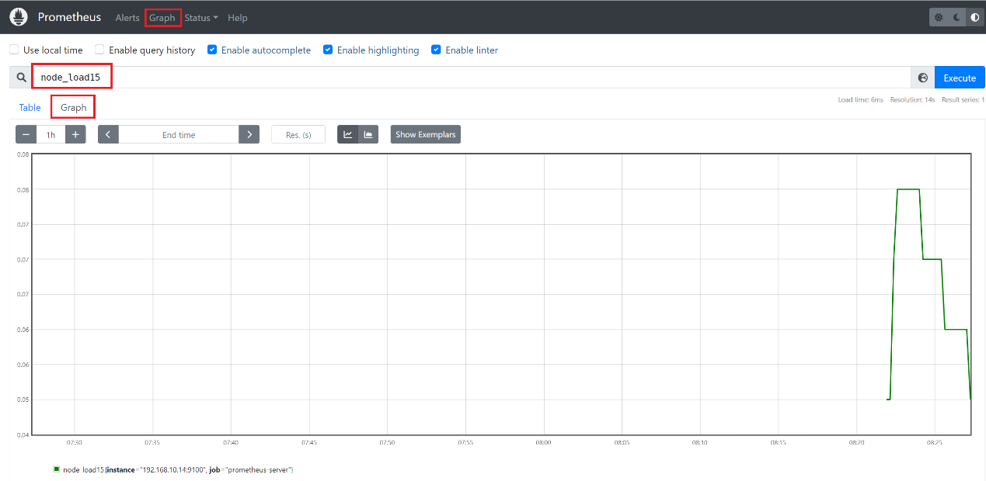Open the metrics explorer globe icon
986x481 pixels.
pos(923,78)
